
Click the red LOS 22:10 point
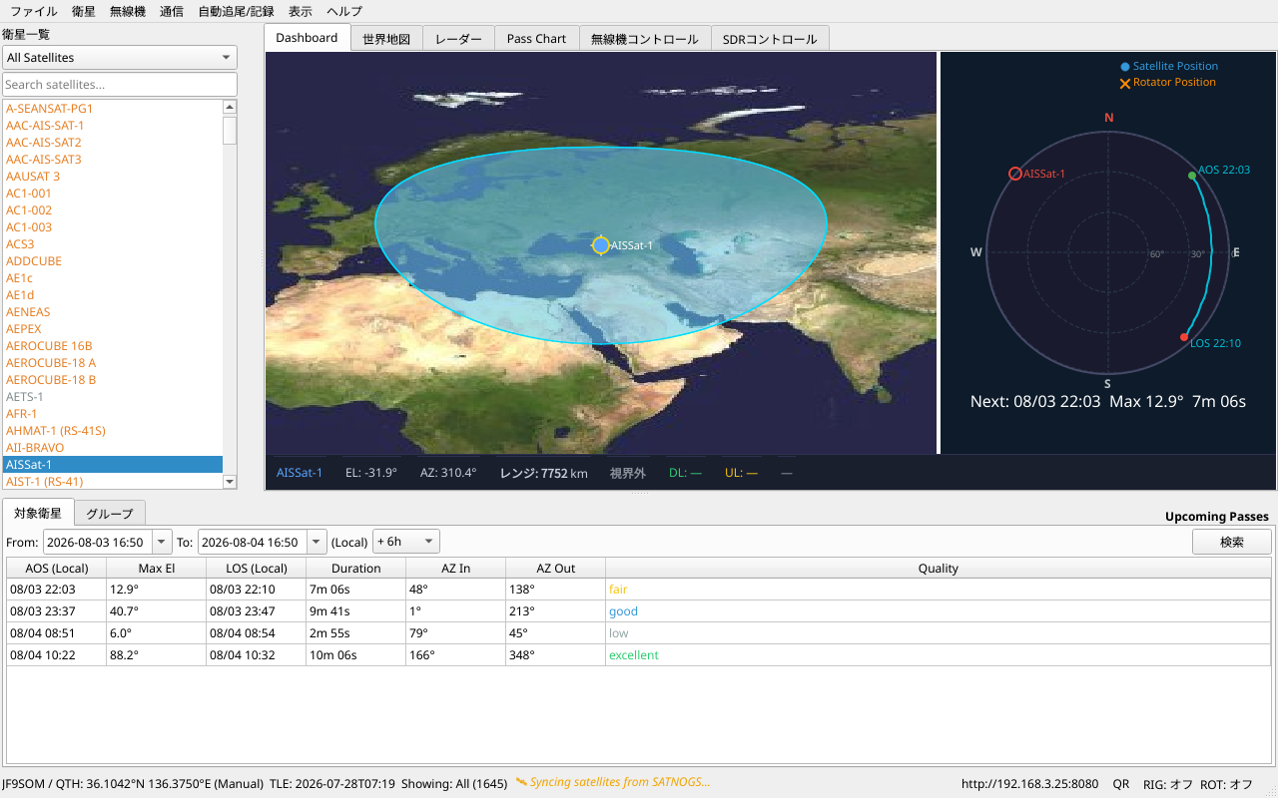pos(1184,337)
